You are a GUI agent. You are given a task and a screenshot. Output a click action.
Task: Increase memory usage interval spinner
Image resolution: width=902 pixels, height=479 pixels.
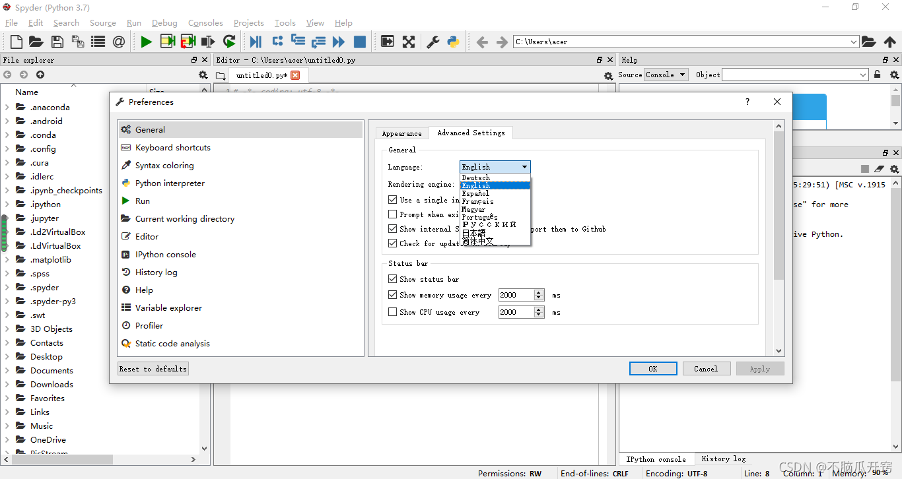(539, 292)
